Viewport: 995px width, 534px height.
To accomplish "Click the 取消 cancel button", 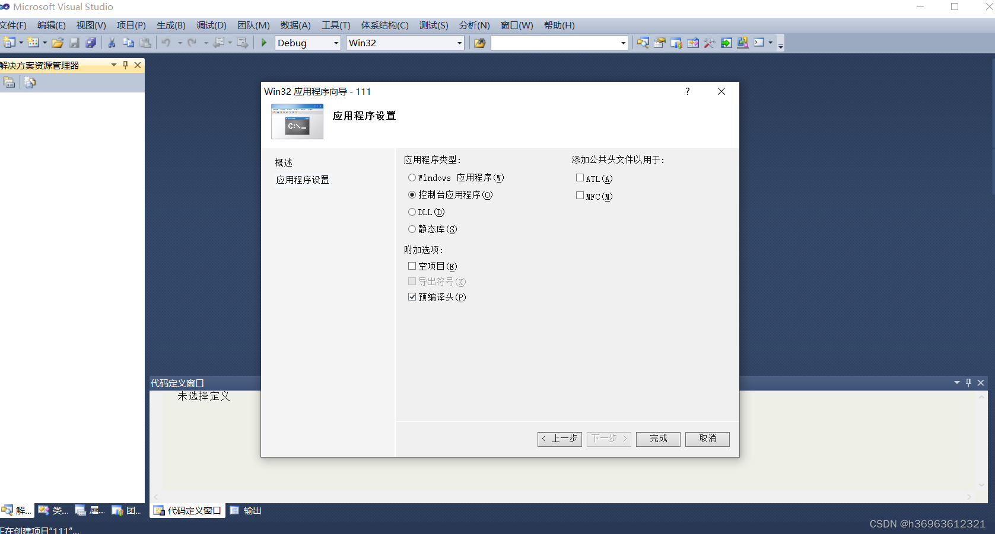I will pyautogui.click(x=707, y=439).
